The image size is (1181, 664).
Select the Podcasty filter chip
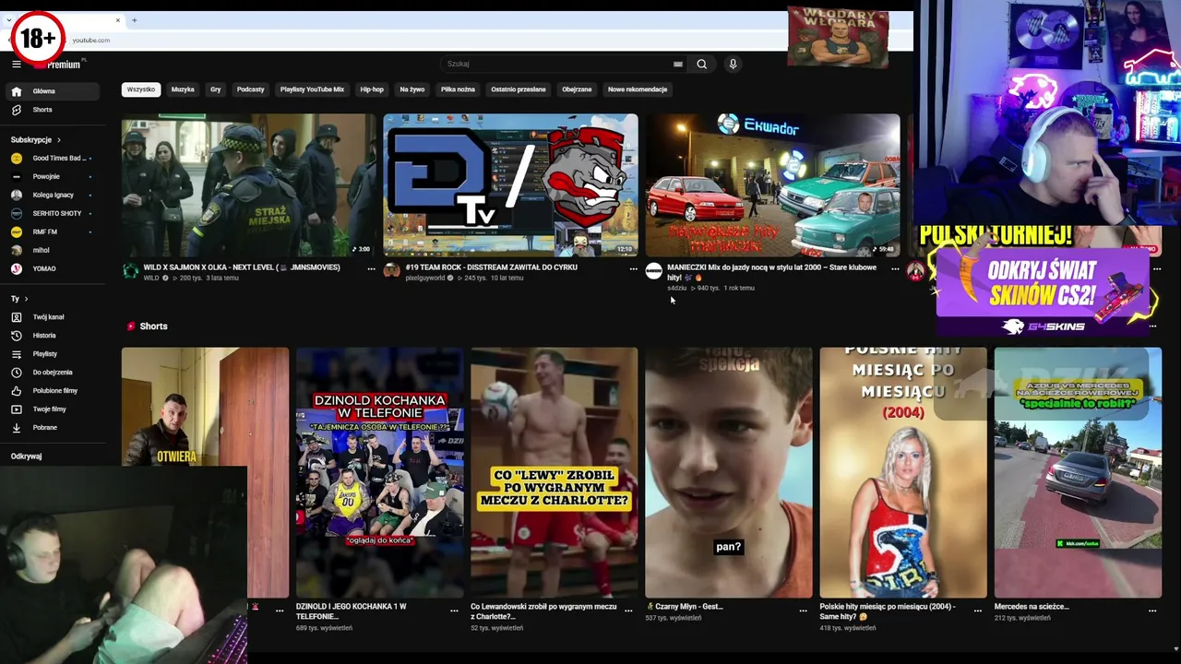(x=250, y=89)
